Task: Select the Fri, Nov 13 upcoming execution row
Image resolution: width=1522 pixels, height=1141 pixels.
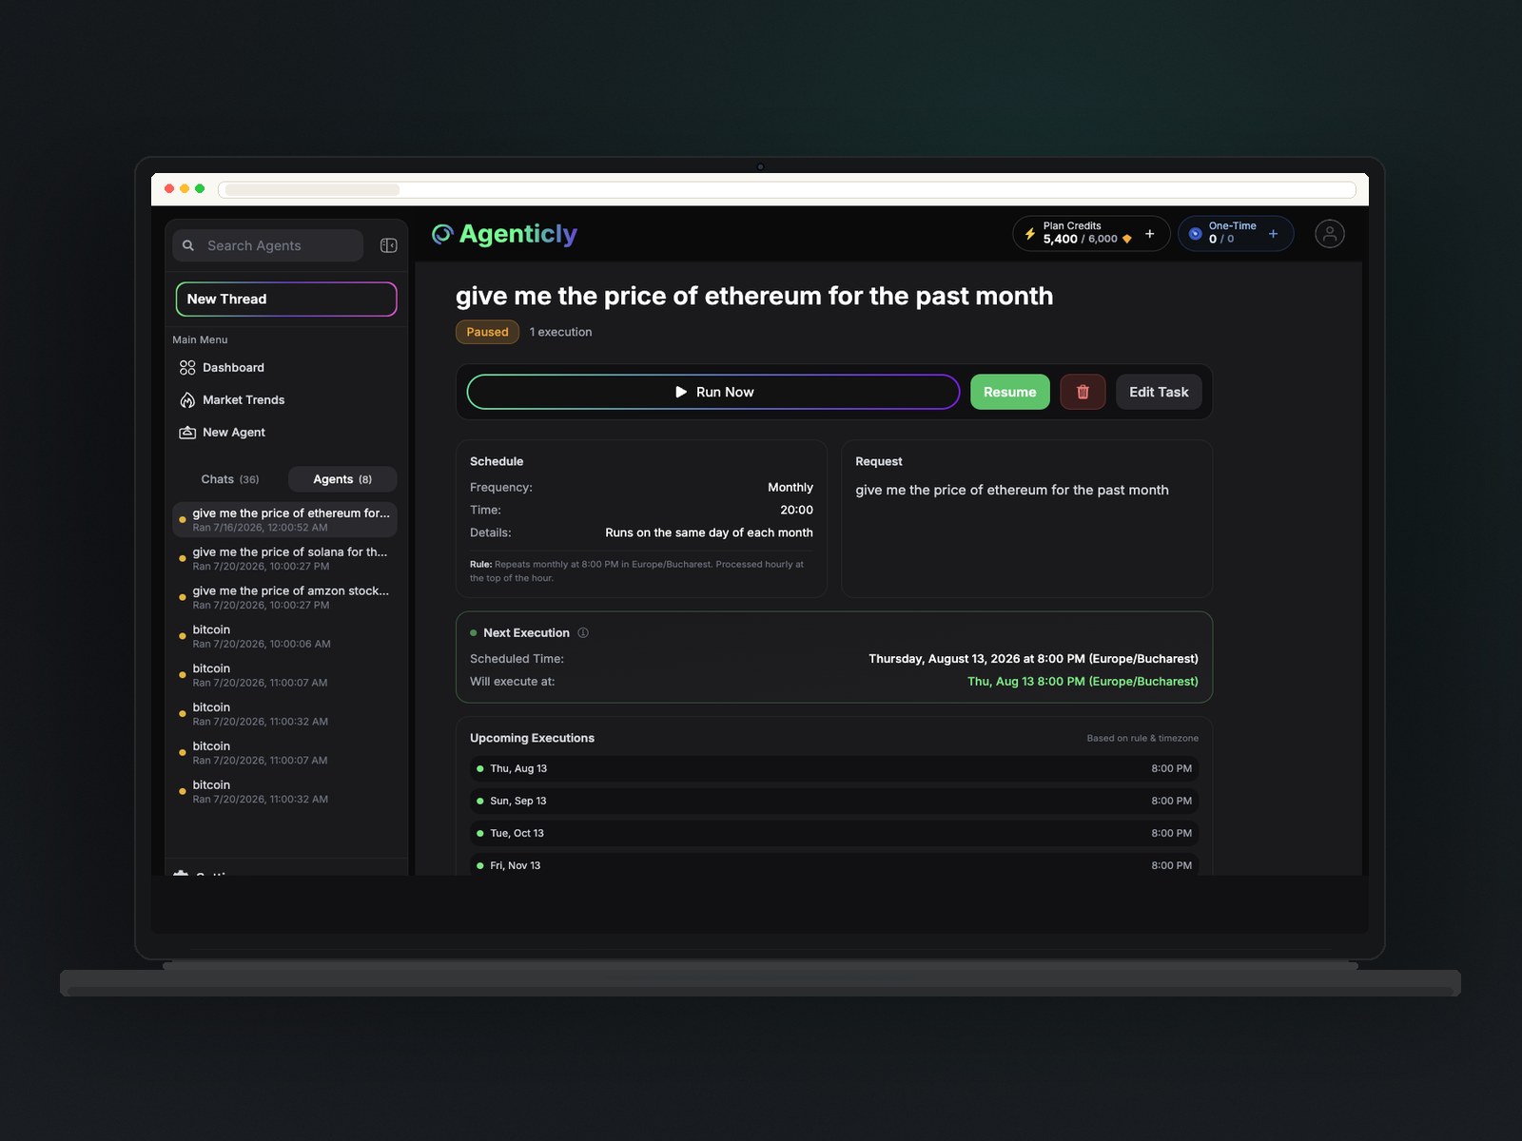Action: coord(834,864)
